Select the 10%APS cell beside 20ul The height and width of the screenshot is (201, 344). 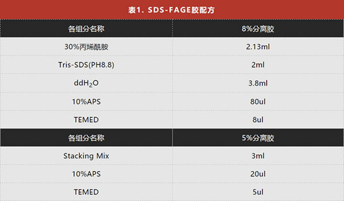(86, 174)
